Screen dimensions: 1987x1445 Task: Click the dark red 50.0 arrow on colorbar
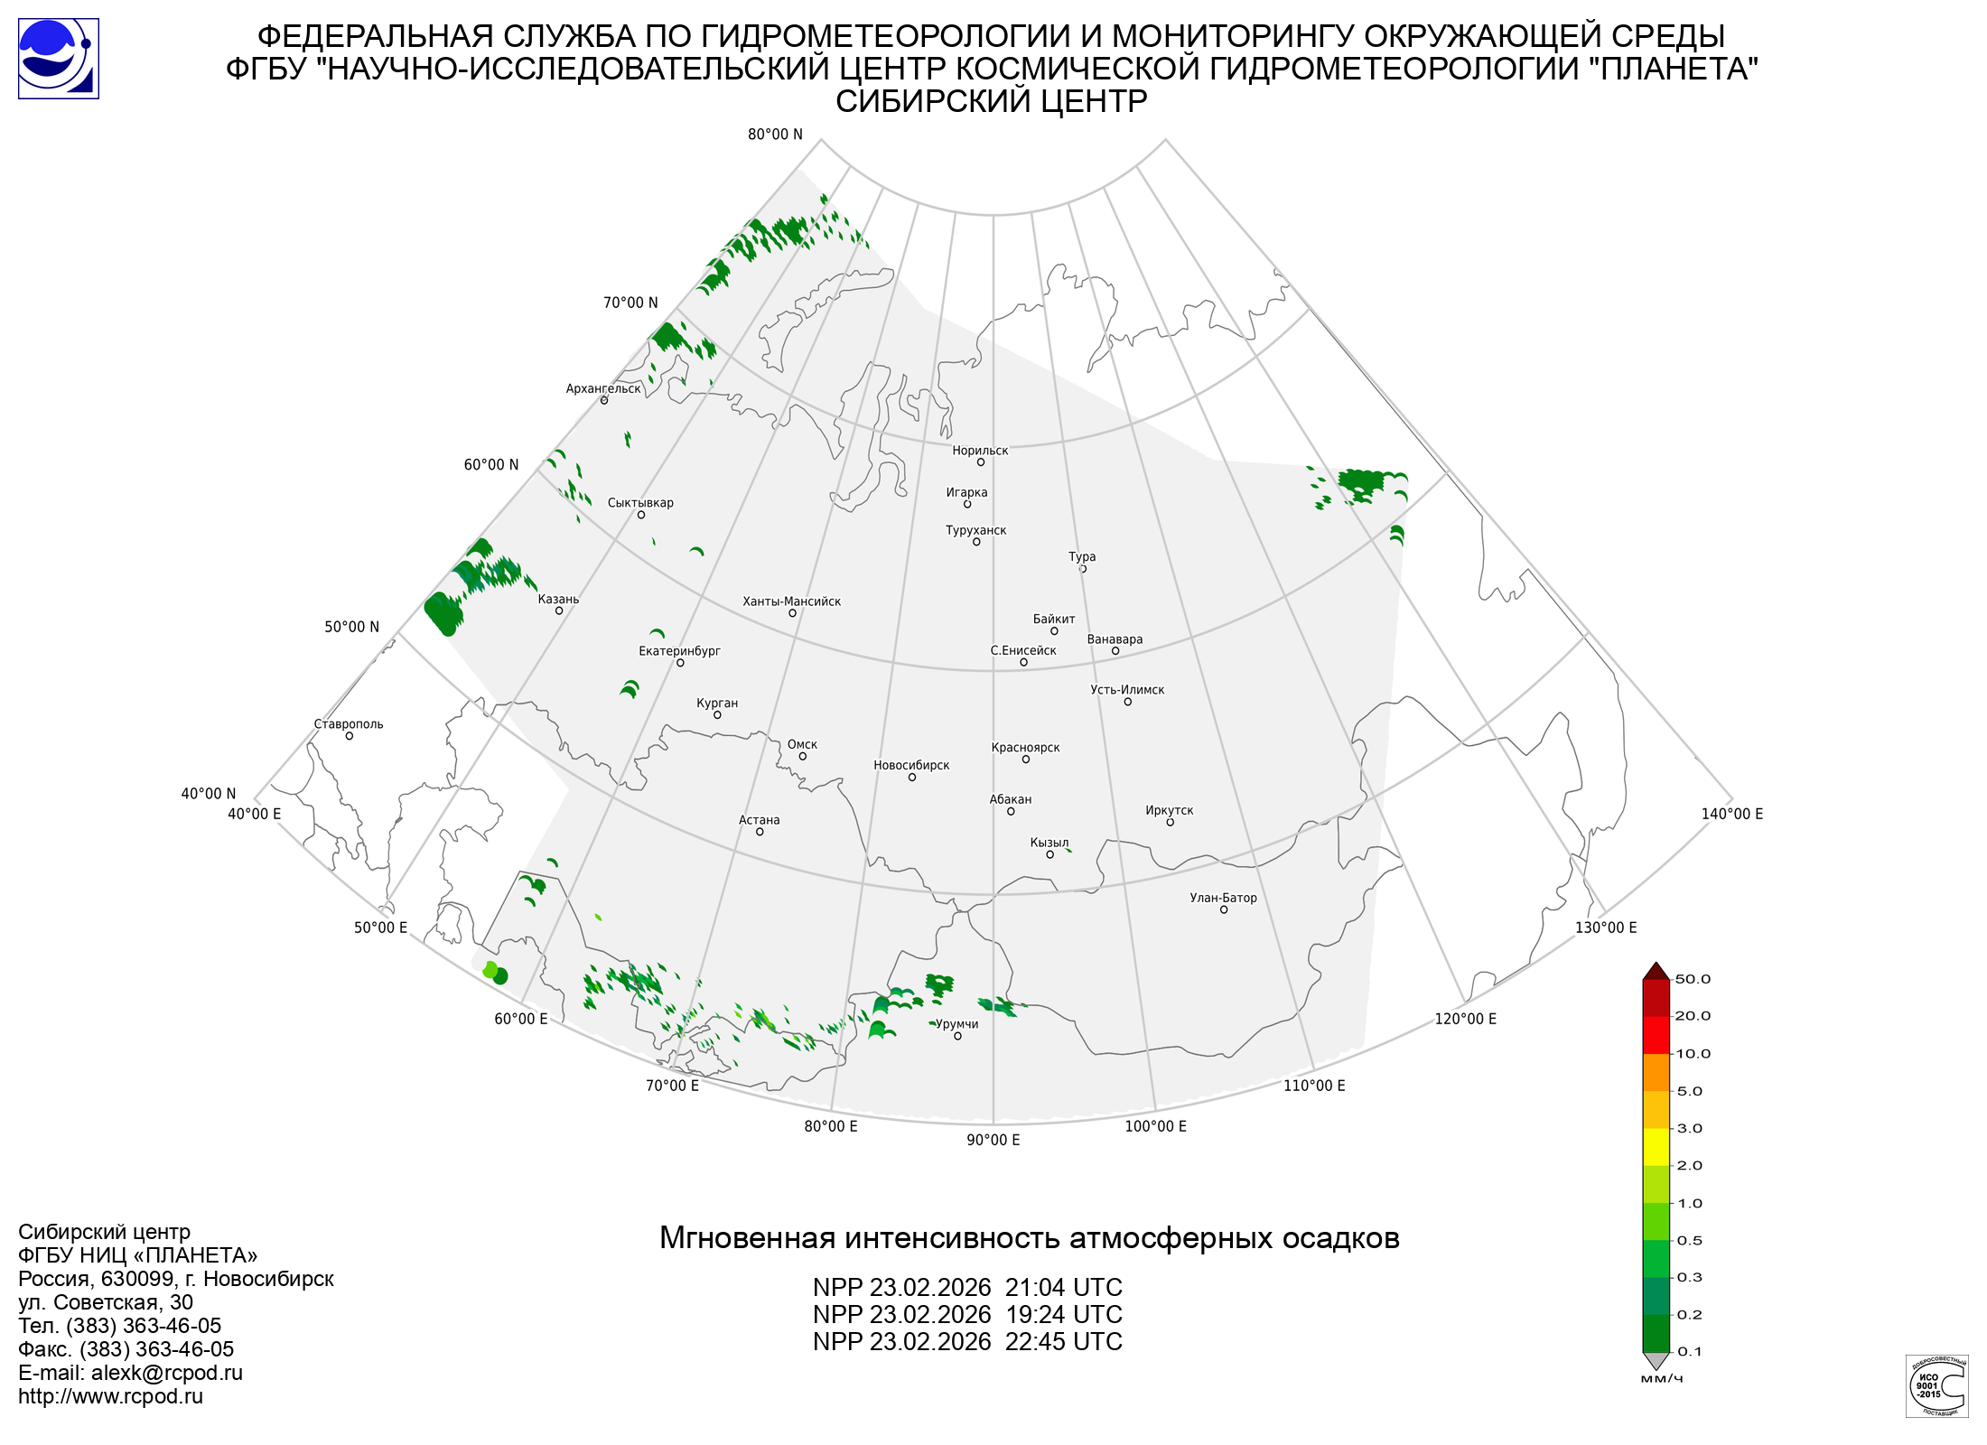(1656, 972)
